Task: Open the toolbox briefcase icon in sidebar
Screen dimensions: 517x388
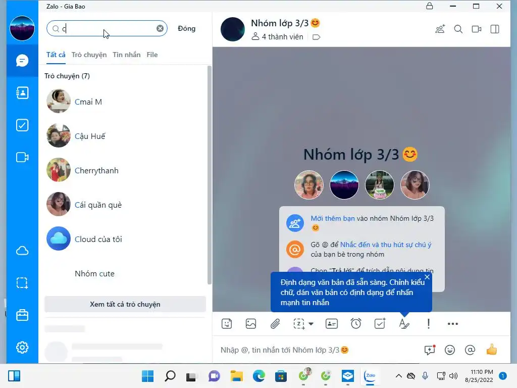Action: click(x=22, y=315)
